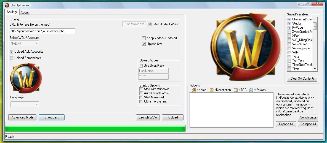Toggle the Auto-Detect WoW checkbox
Image resolution: width=327 pixels, height=143 pixels.
point(150,24)
